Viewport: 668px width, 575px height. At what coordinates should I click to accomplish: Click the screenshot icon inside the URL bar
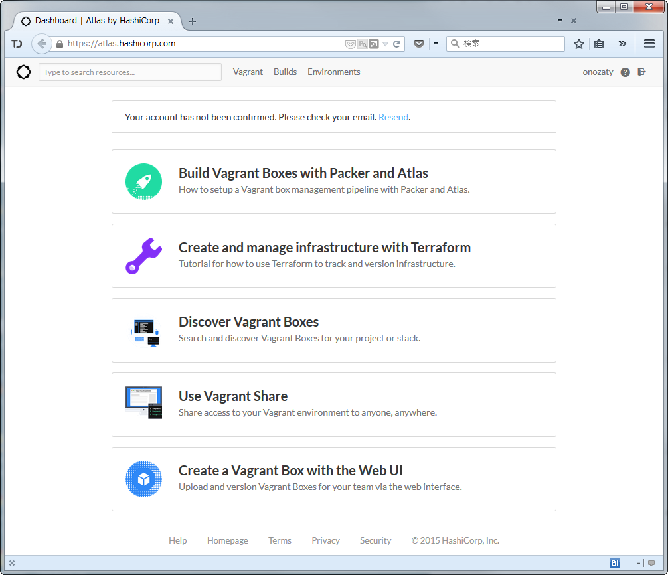[x=374, y=44]
